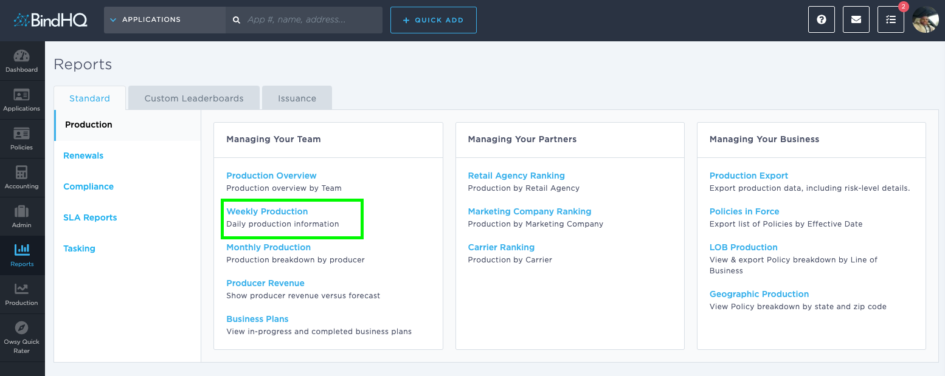Click the BindHQ logo
Image resolution: width=945 pixels, height=376 pixels.
(50, 20)
